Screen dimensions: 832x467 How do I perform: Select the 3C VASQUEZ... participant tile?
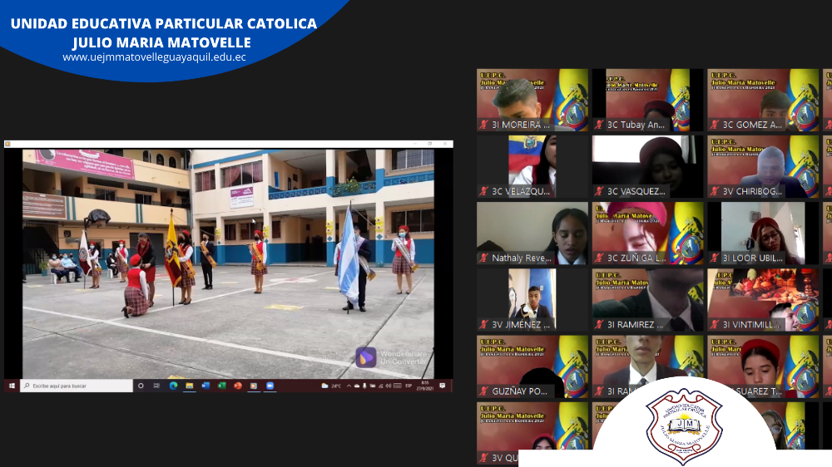pos(647,166)
